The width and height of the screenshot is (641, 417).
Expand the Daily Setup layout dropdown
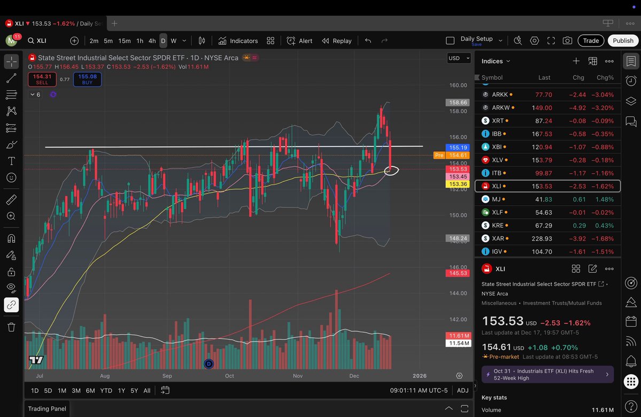500,41
